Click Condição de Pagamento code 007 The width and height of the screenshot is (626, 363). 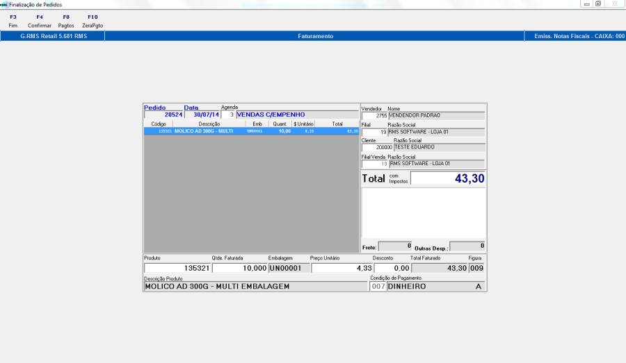click(378, 287)
